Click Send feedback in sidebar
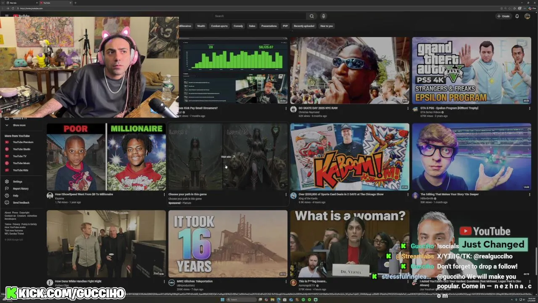The height and width of the screenshot is (303, 538). 21,203
